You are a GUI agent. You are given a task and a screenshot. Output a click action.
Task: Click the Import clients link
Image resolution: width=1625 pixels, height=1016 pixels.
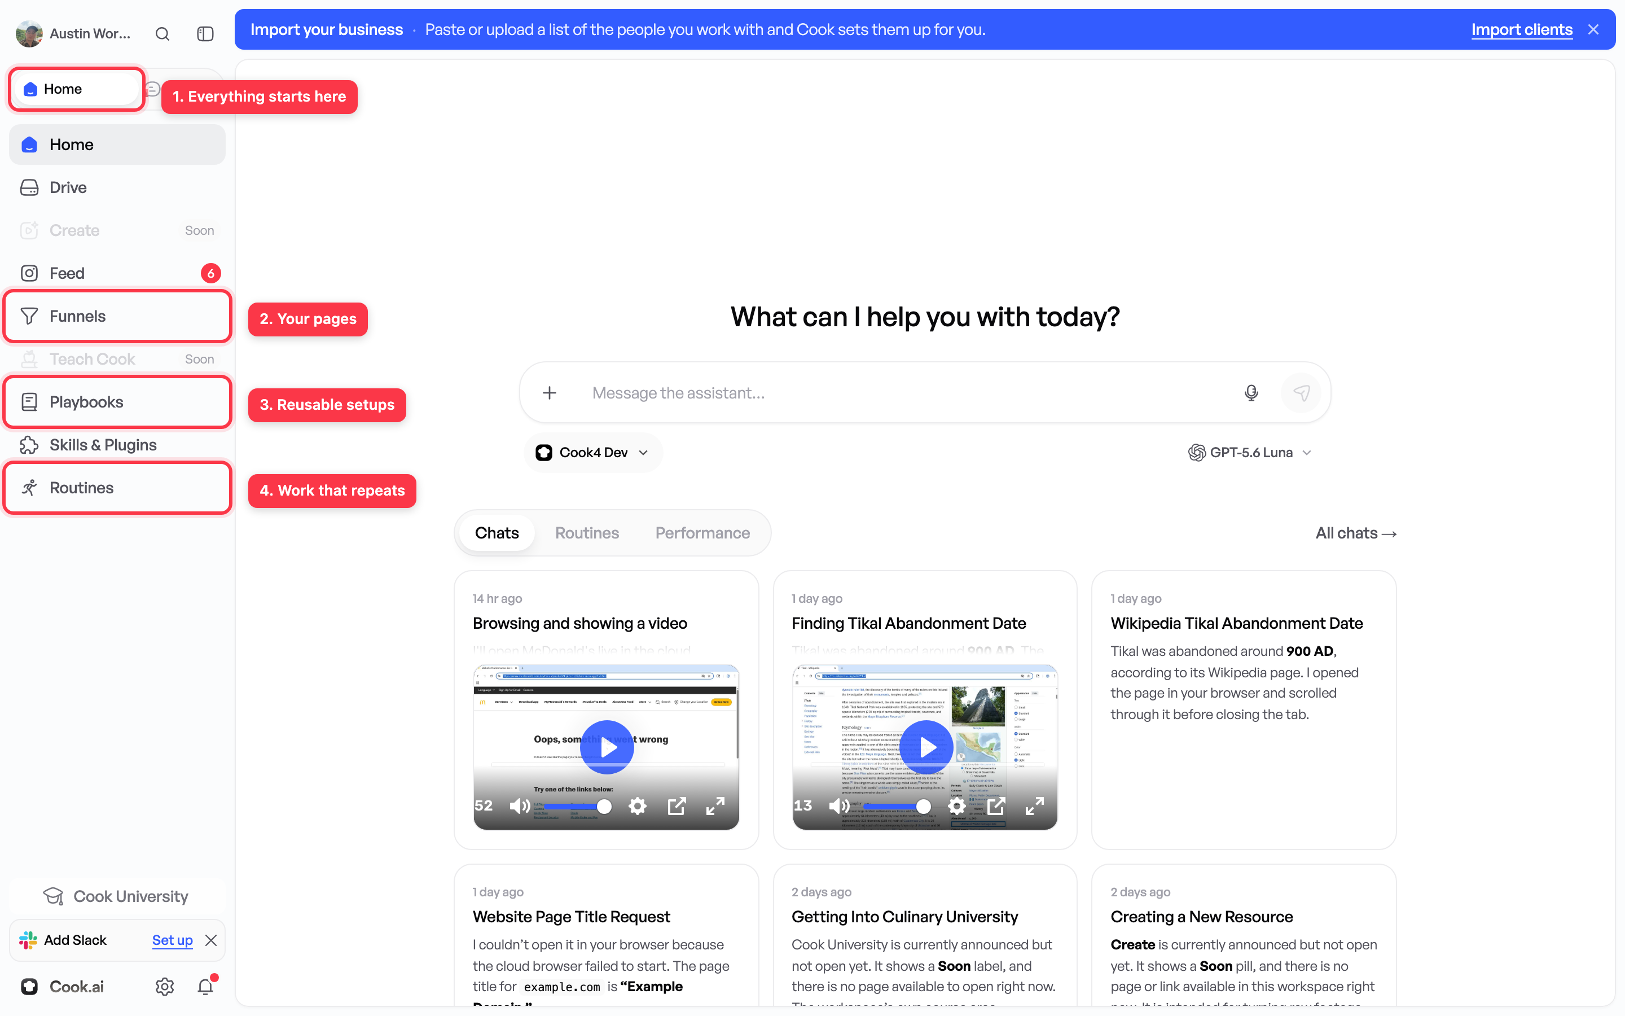coord(1522,29)
